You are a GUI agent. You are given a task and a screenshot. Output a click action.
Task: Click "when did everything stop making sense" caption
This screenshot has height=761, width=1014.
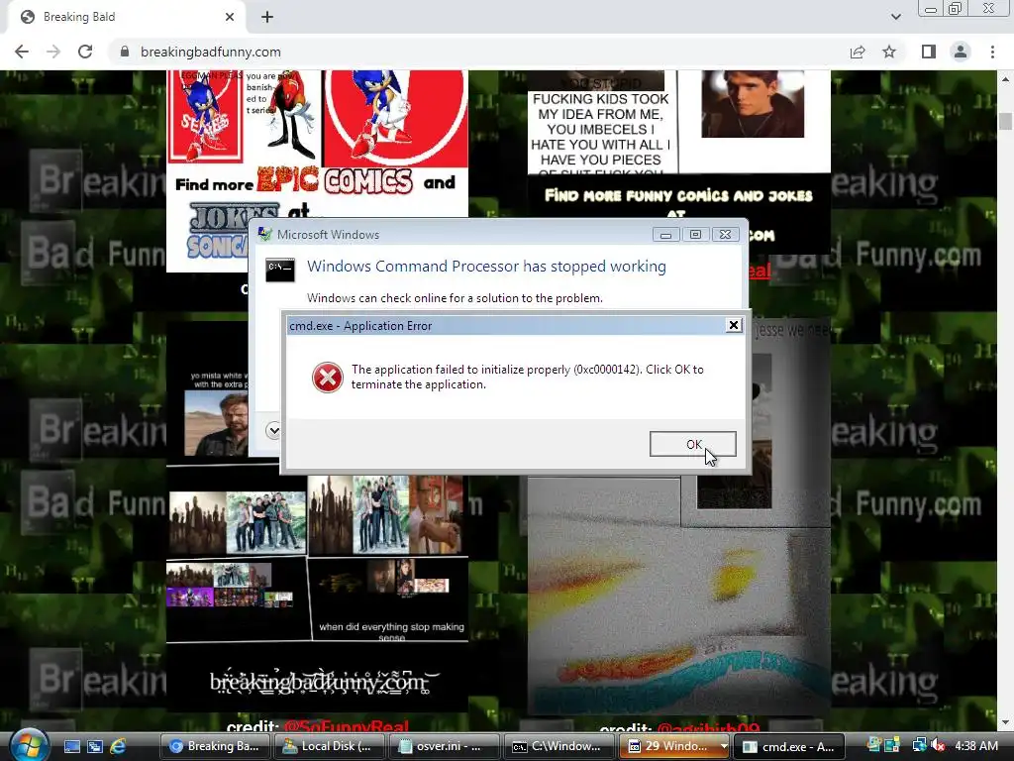pos(391,631)
